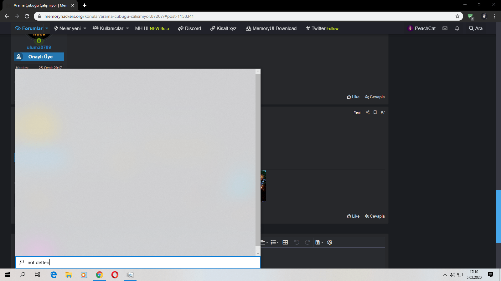This screenshot has height=281, width=501.
Task: Reload the current page
Action: coord(27,16)
